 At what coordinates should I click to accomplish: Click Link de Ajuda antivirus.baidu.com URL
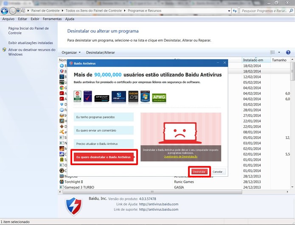tap(159, 204)
